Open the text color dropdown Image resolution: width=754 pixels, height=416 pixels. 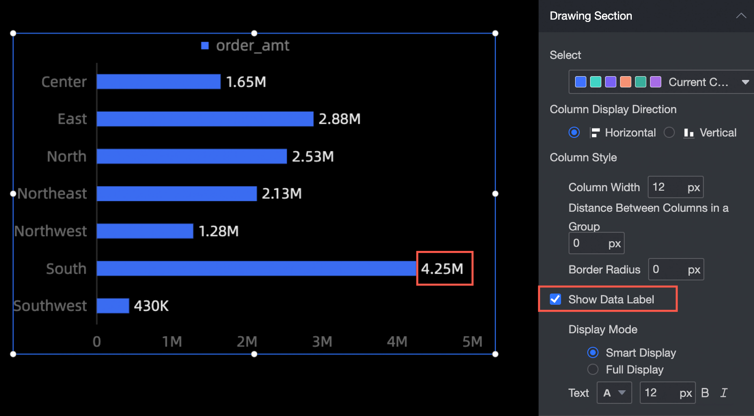click(614, 393)
